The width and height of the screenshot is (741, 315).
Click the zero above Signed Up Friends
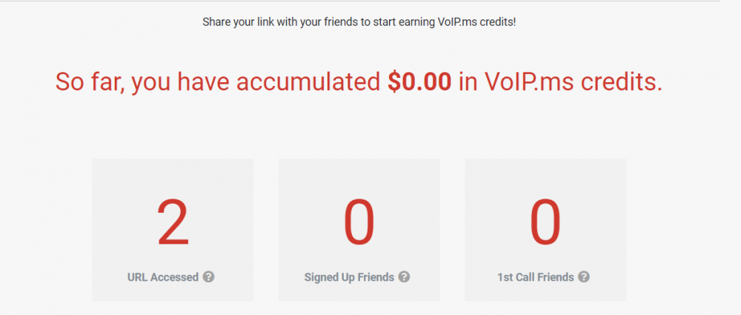pyautogui.click(x=359, y=223)
